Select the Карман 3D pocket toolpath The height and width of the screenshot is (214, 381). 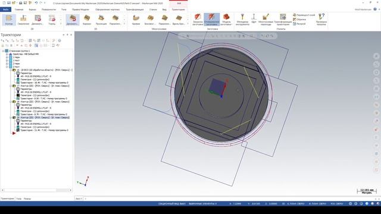point(87,20)
